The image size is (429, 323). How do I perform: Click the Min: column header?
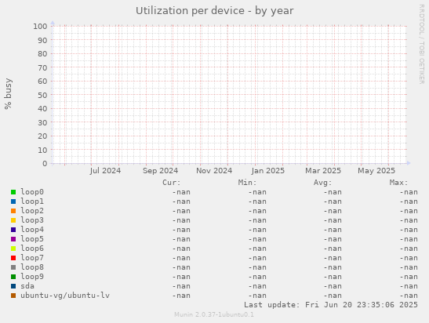[247, 183]
